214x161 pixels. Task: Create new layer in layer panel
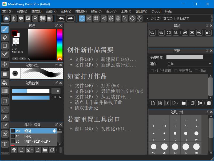153,103
